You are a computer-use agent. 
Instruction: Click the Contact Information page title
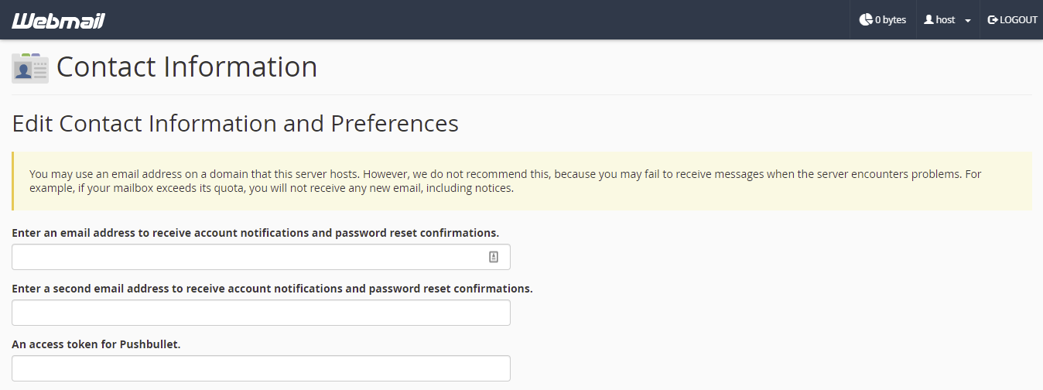(186, 67)
